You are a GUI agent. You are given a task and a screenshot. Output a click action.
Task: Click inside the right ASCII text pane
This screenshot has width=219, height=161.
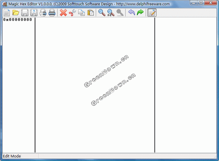pyautogui.click(x=186, y=85)
